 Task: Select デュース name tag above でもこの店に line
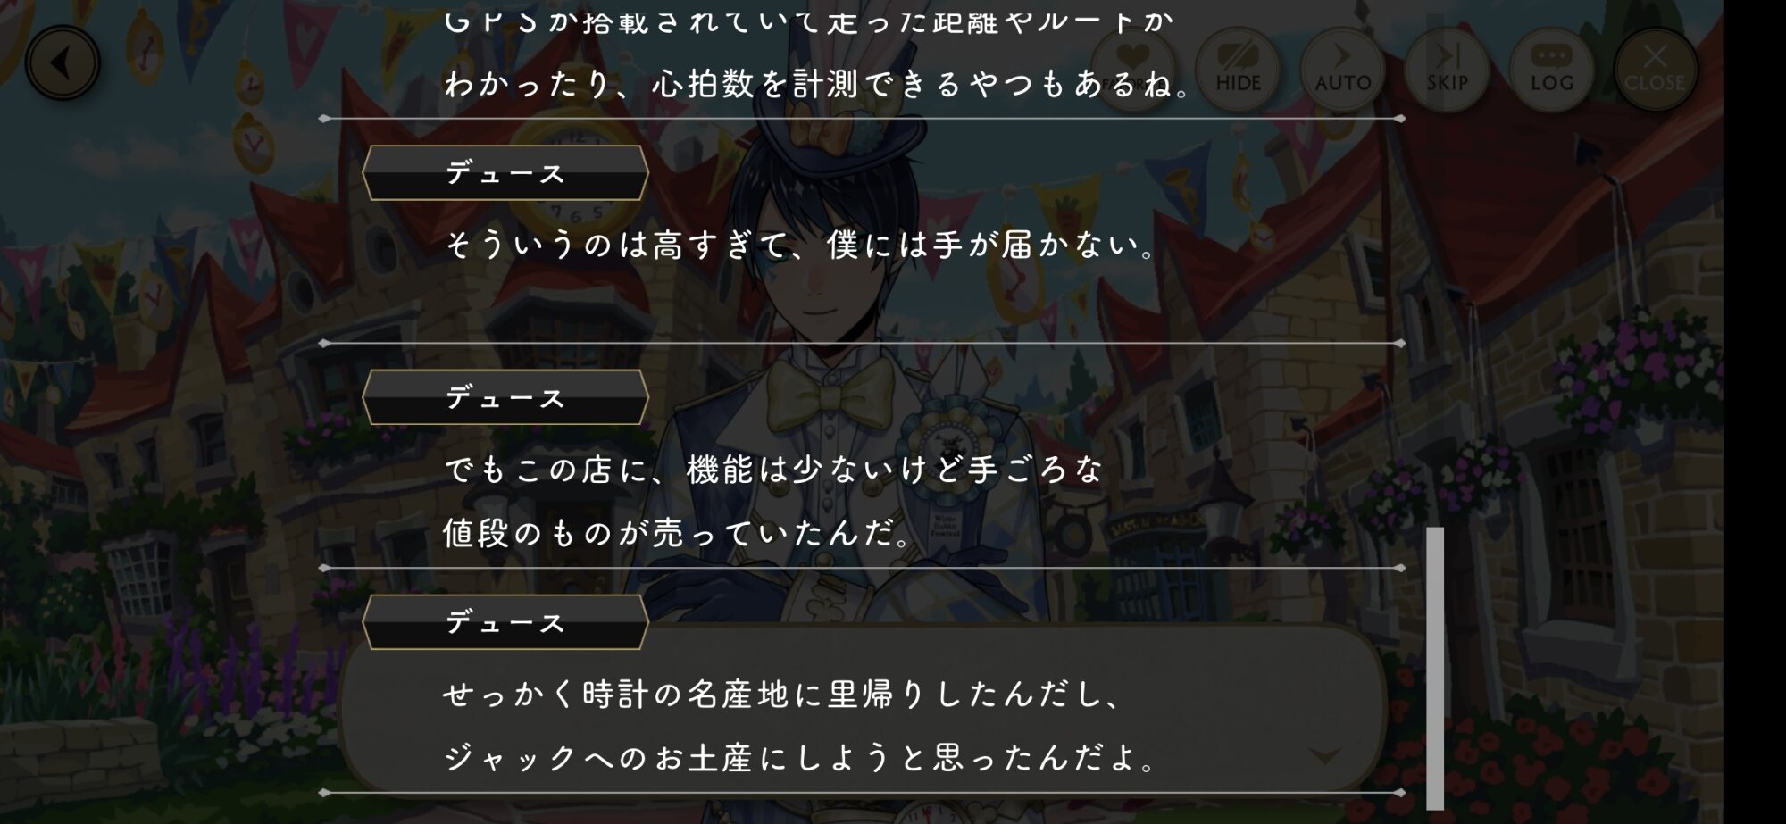505,397
